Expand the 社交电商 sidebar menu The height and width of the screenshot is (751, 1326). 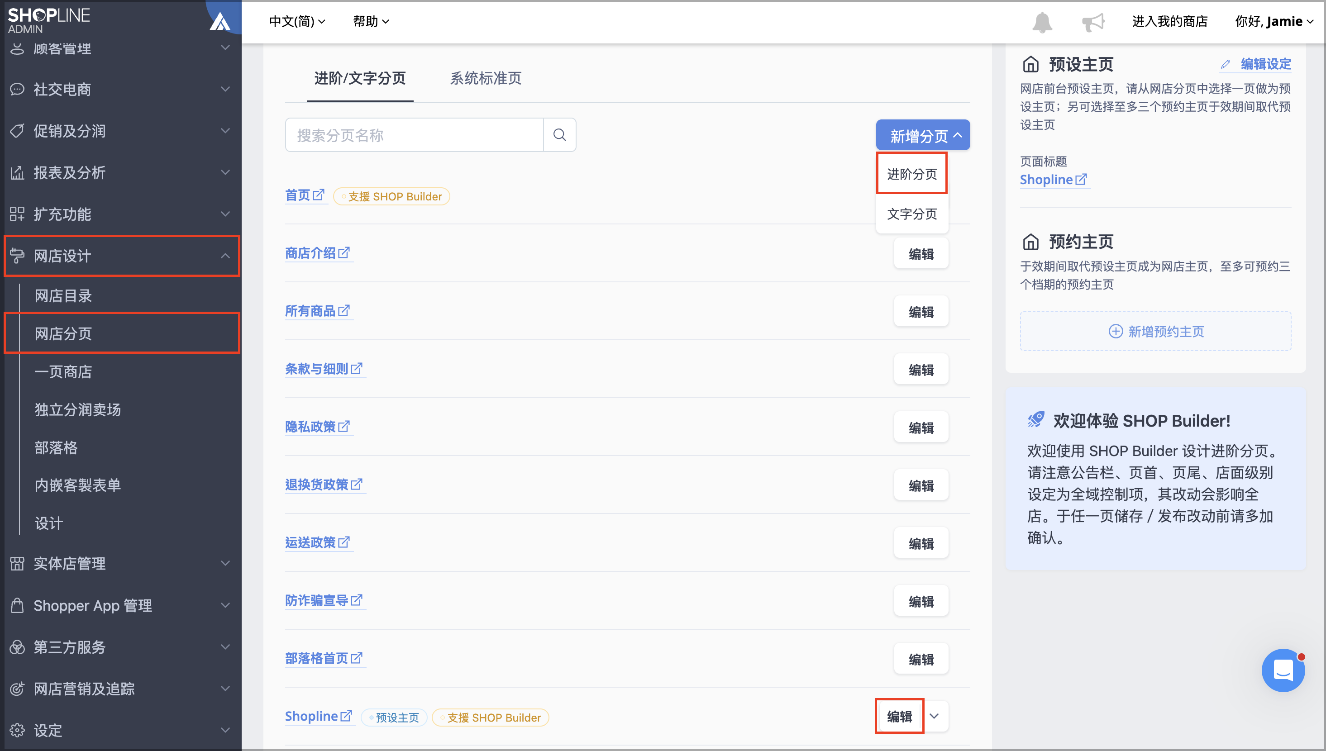225,89
